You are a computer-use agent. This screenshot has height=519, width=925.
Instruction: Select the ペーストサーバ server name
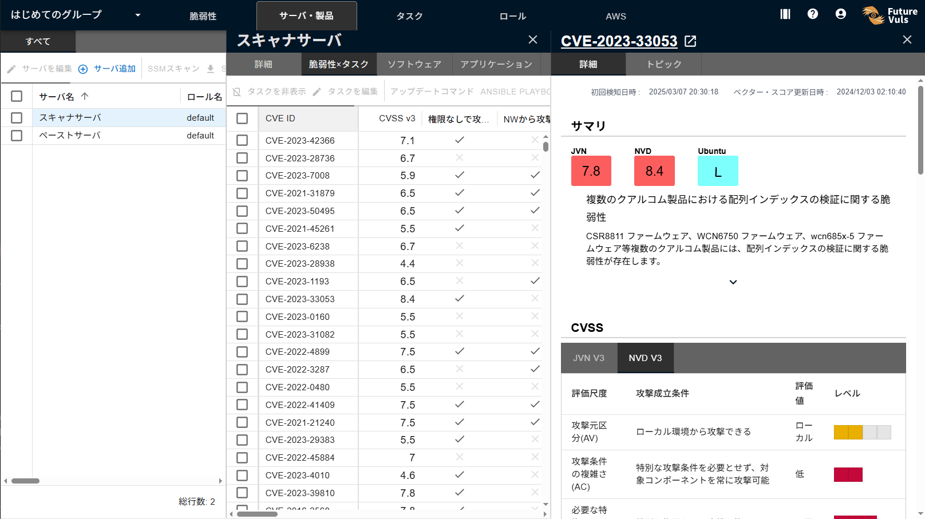(70, 135)
